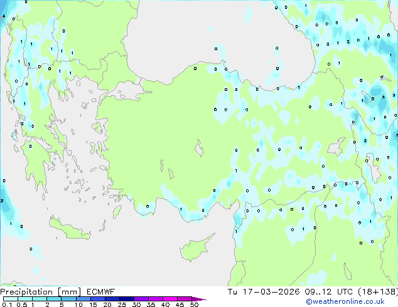Click the '0.1' legend scale label
398x307 pixels.
pyautogui.click(x=7, y=304)
